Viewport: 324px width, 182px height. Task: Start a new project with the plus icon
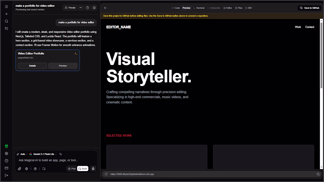click(x=6, y=14)
